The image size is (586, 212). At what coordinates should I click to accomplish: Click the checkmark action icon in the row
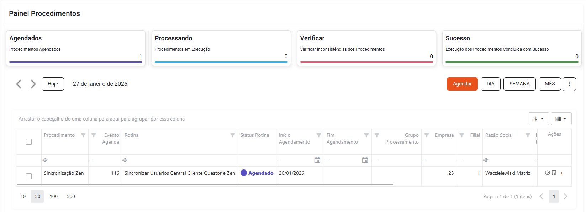548,173
